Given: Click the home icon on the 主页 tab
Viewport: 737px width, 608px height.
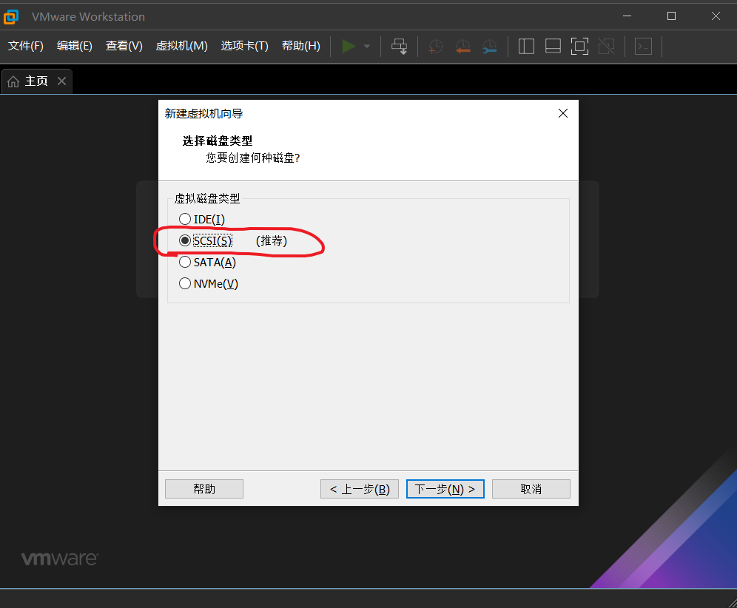Looking at the screenshot, I should pos(13,81).
